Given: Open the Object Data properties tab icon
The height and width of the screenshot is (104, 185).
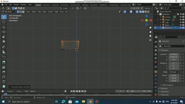Looking at the screenshot, I should pos(156,91).
